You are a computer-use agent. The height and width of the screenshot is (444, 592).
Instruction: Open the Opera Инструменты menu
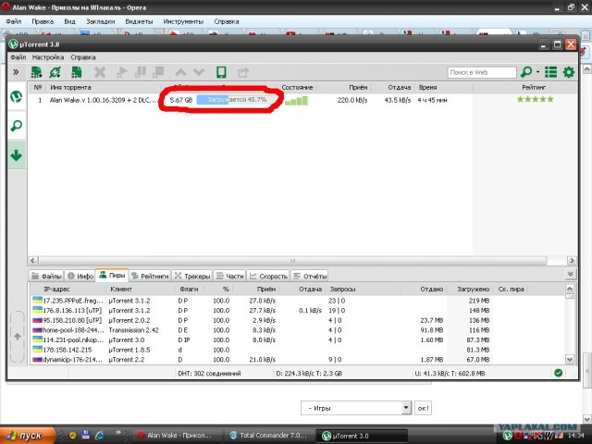[x=183, y=21]
